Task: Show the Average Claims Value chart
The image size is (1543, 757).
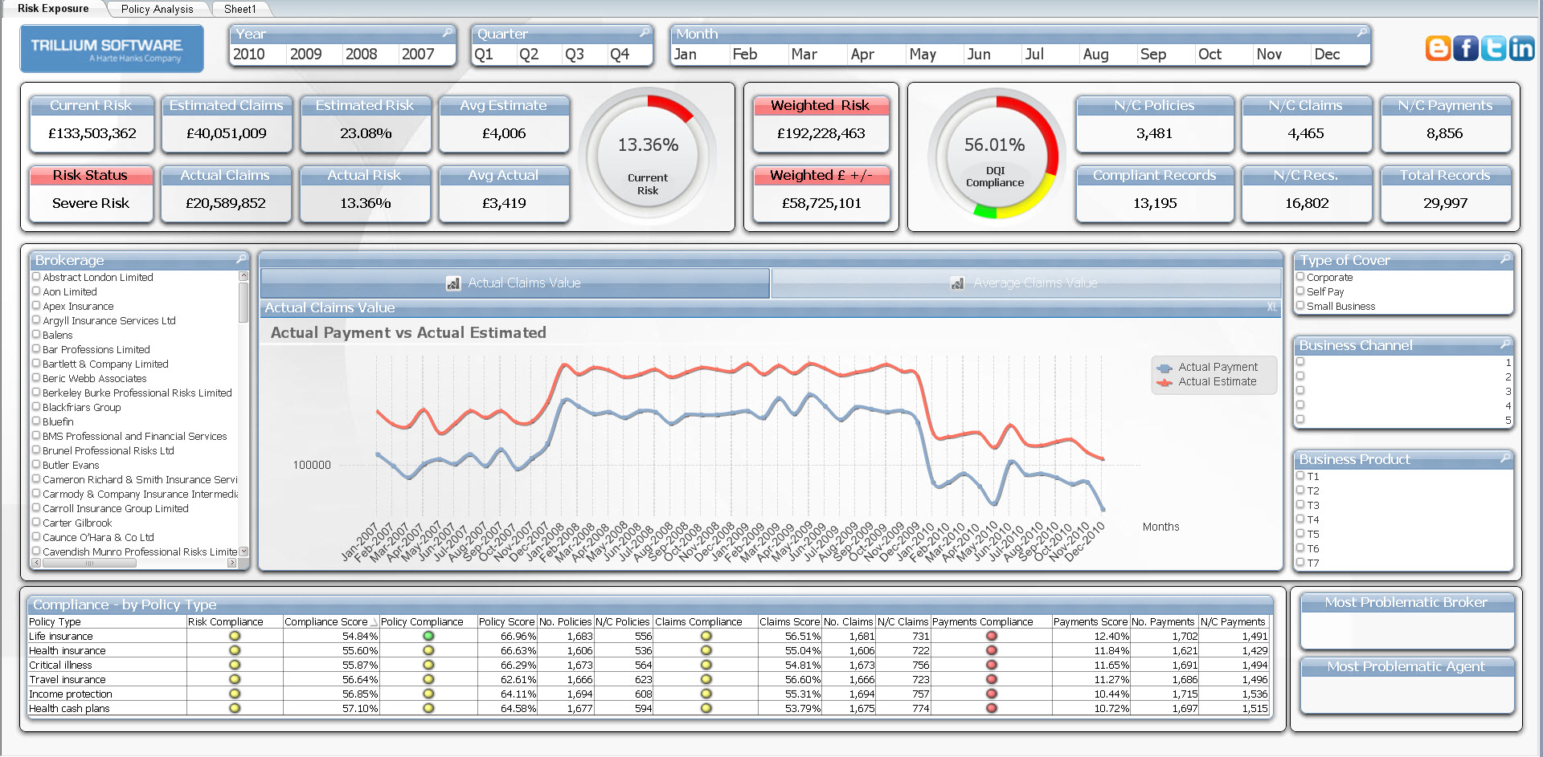Action: click(1025, 283)
